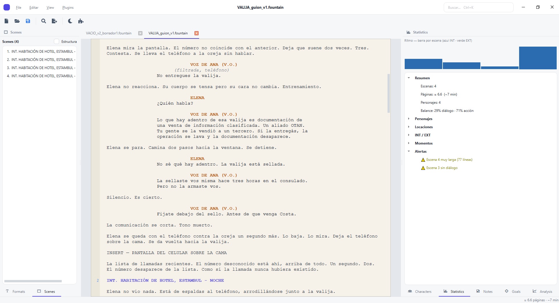Click the Escena 3 sin diálogo warning icon
The height and width of the screenshot is (303, 559).
pos(423,168)
